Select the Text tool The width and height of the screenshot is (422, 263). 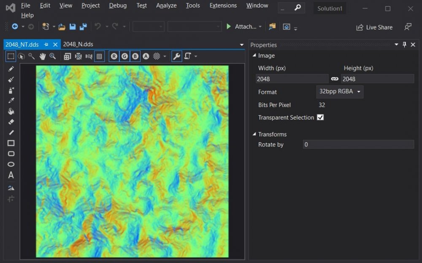pyautogui.click(x=11, y=175)
